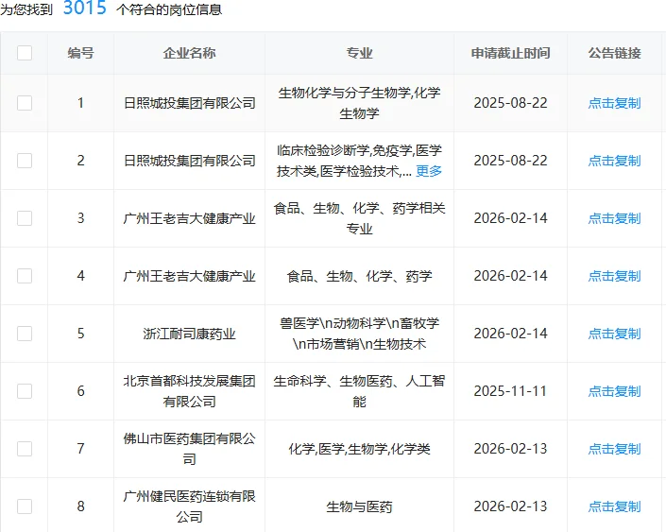Toggle checkbox for row 7 佛山市医药集团
Screen dimensions: 666x532
[25, 449]
